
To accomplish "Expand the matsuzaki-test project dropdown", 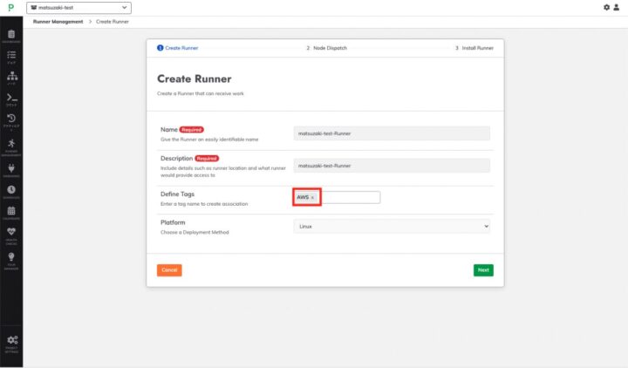I will (x=78, y=8).
